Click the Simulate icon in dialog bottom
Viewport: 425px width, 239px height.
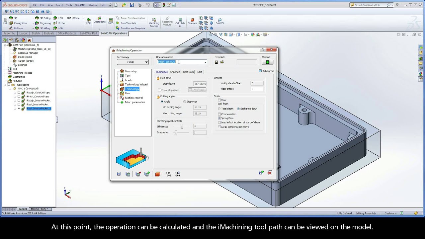(x=158, y=174)
